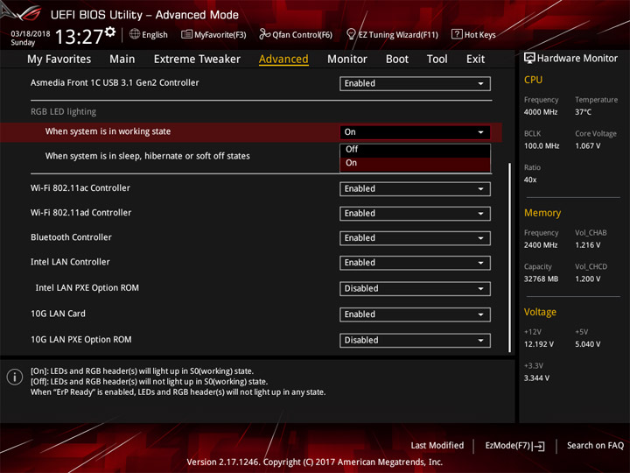Screen dimensions: 630x473
Task: Click Last Modified at bottom
Action: tap(437, 446)
